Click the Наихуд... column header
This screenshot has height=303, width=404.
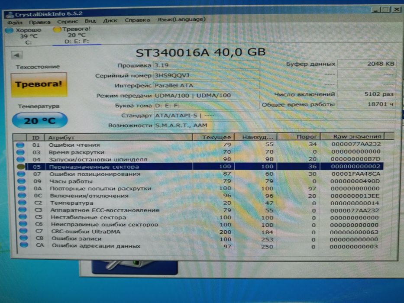point(255,136)
